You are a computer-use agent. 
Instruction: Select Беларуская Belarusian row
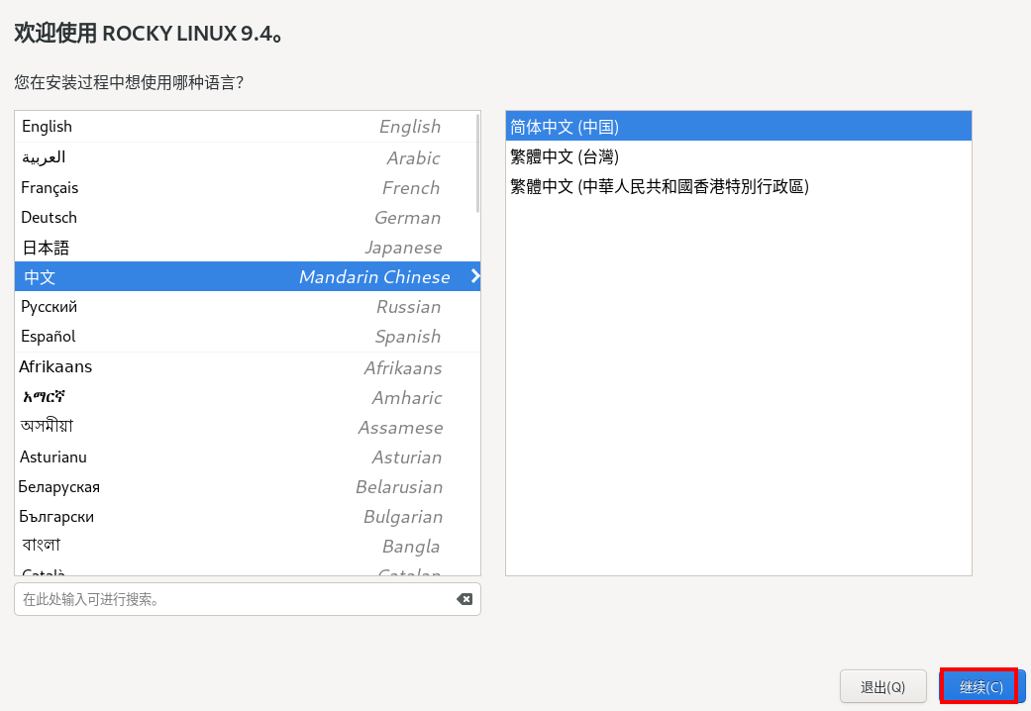pos(246,487)
